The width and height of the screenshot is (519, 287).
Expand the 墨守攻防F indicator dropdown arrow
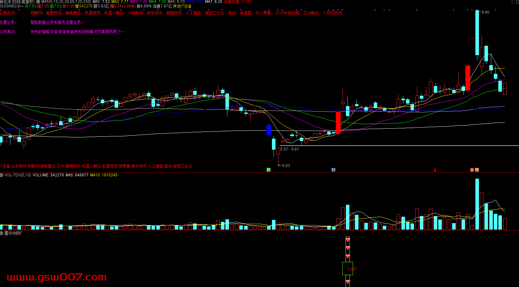tap(2, 233)
